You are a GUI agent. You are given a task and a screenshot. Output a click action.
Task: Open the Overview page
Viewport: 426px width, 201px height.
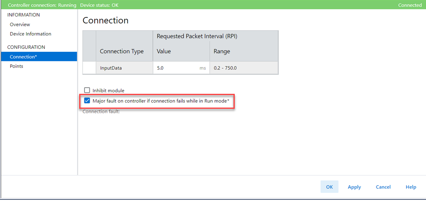[x=20, y=25]
